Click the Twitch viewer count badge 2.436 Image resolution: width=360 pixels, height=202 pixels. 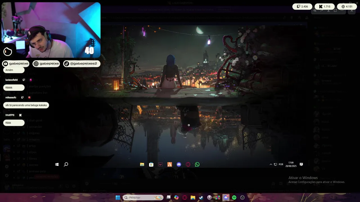pos(302,6)
